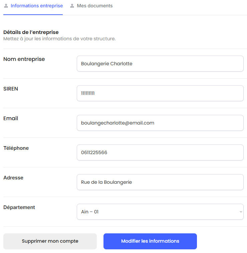Focus the Nom entreprise field containing Boulangerie Charlotte
The height and width of the screenshot is (253, 247).
tap(160, 64)
